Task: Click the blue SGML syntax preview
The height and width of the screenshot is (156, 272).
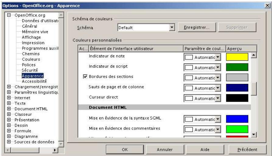Action: point(237,119)
